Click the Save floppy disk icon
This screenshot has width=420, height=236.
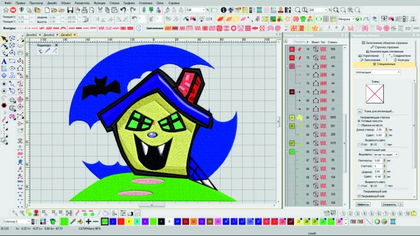pyautogui.click(x=70, y=10)
